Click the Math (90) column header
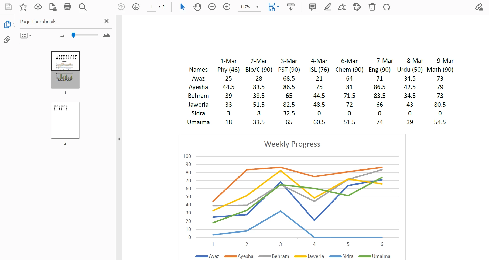Viewport: 489px width, 260px height. coord(440,70)
